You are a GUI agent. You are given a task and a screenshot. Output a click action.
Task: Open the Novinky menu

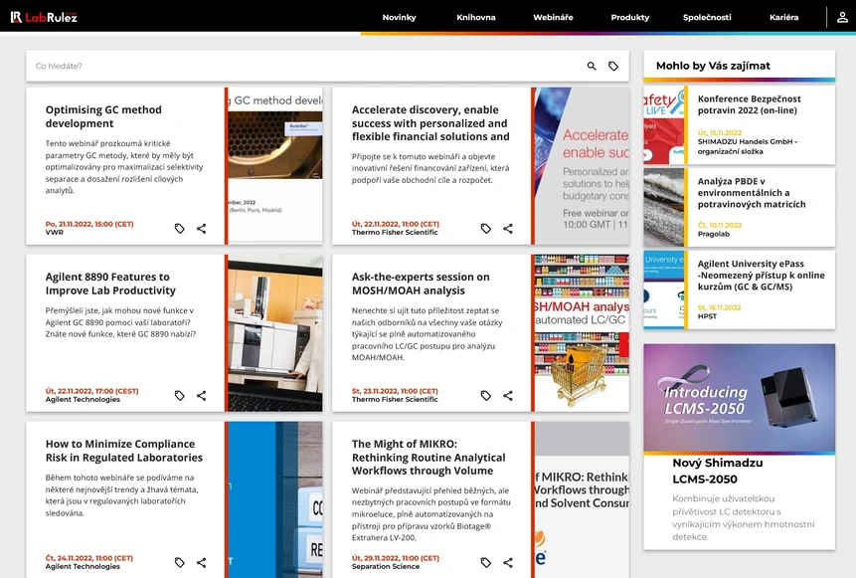click(x=399, y=17)
